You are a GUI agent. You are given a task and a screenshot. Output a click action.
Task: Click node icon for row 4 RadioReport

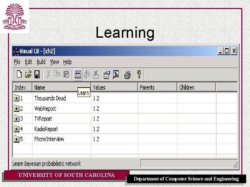(16, 129)
